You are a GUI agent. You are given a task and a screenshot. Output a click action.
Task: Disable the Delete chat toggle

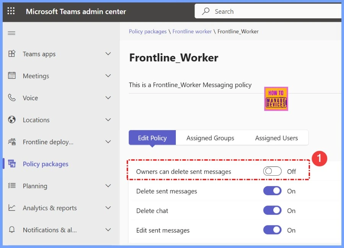(x=272, y=210)
